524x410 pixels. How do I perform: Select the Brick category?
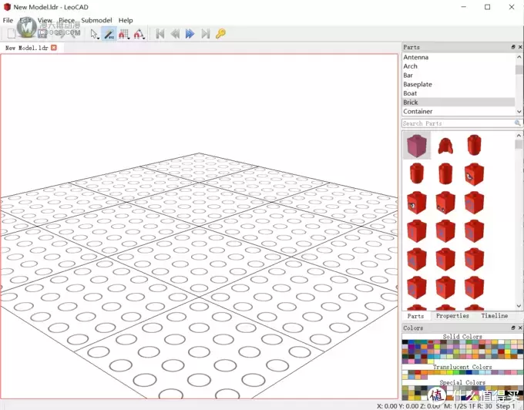click(x=458, y=102)
